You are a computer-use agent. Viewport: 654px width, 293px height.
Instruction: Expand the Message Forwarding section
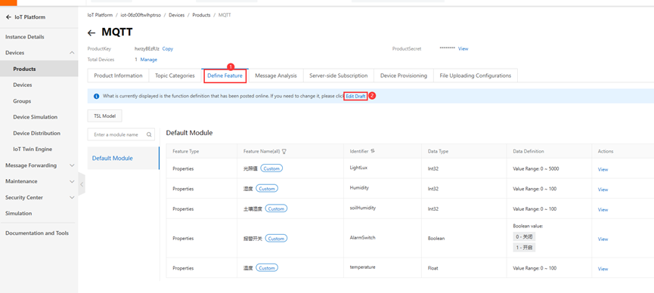coord(72,165)
